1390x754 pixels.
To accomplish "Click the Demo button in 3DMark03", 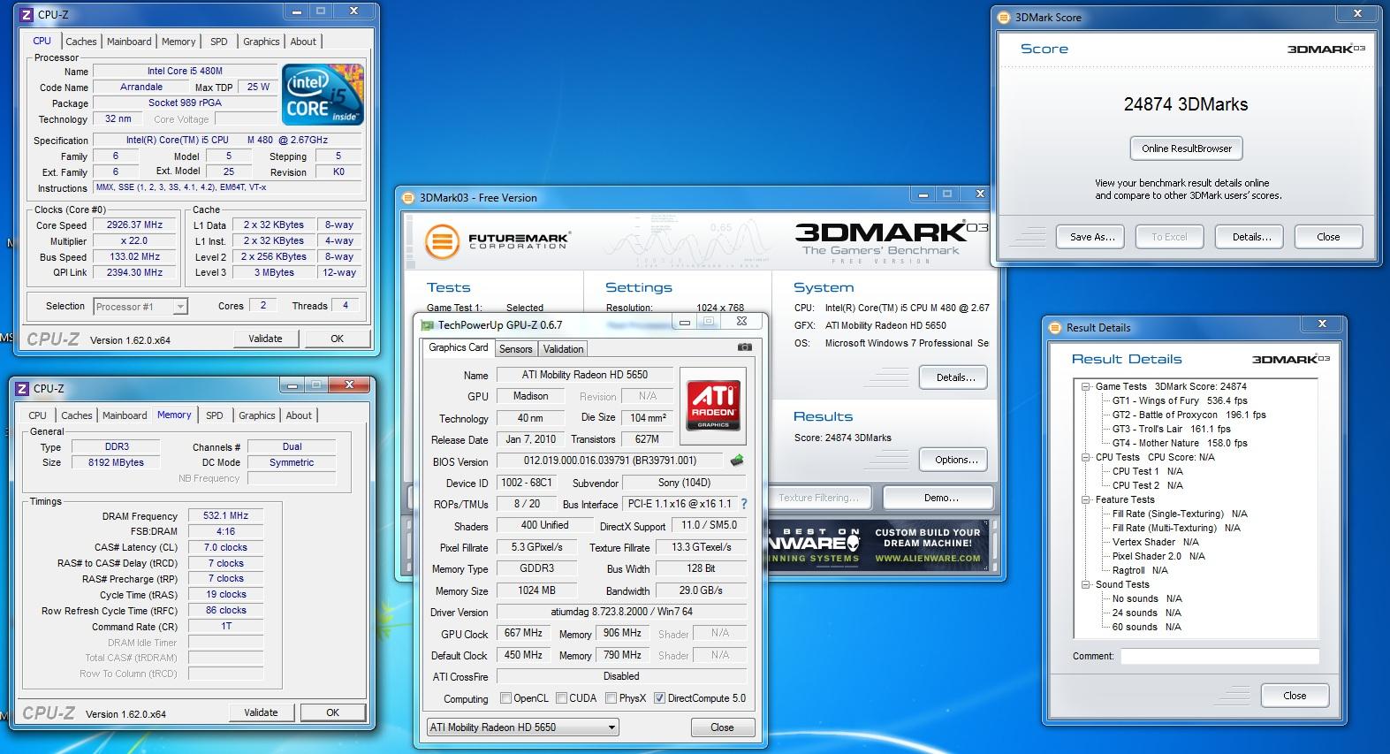I will (x=940, y=498).
